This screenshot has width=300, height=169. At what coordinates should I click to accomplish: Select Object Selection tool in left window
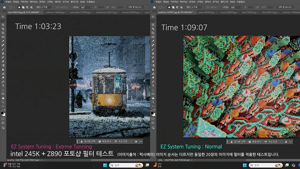[3, 29]
